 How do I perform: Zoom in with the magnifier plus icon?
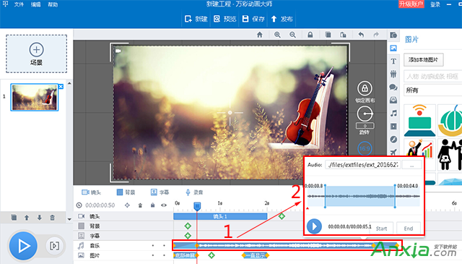[277, 35]
